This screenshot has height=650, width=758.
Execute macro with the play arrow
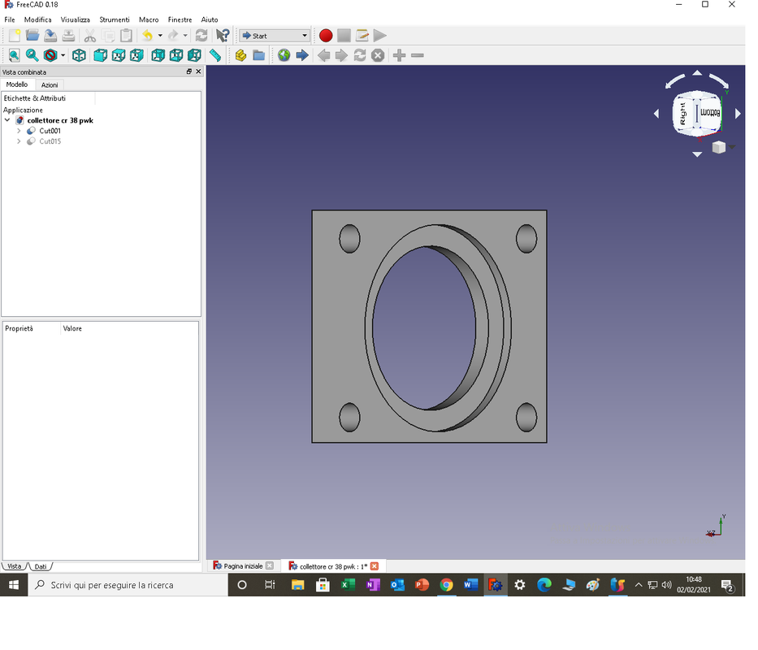coord(380,36)
